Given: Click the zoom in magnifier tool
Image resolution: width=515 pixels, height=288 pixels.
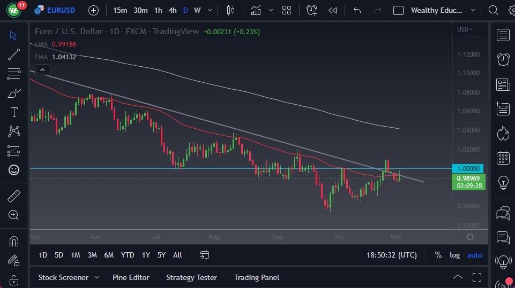Looking at the screenshot, I should click(14, 215).
